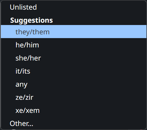Choose the 'any' pronoun suggestion
Image resolution: width=147 pixels, height=130 pixels.
74,84
